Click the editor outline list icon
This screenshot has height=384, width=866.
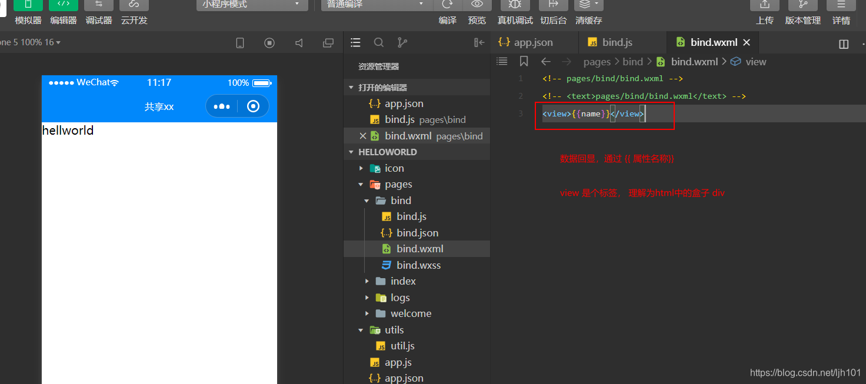502,61
